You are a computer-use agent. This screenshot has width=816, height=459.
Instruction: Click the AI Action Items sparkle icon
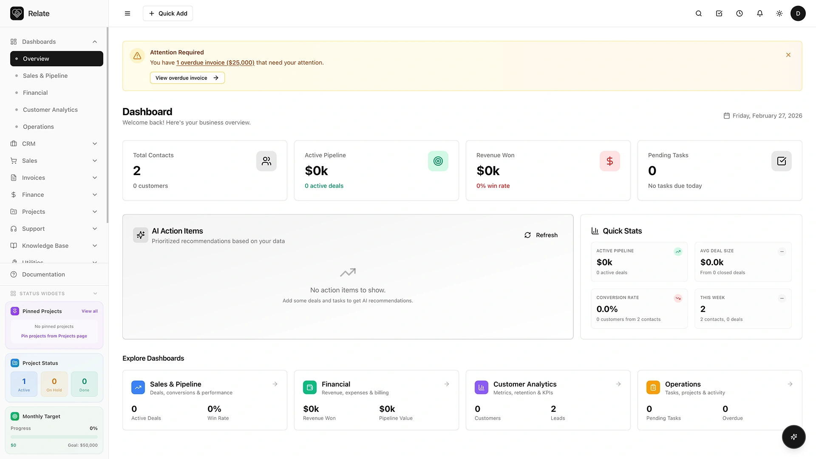pyautogui.click(x=141, y=235)
